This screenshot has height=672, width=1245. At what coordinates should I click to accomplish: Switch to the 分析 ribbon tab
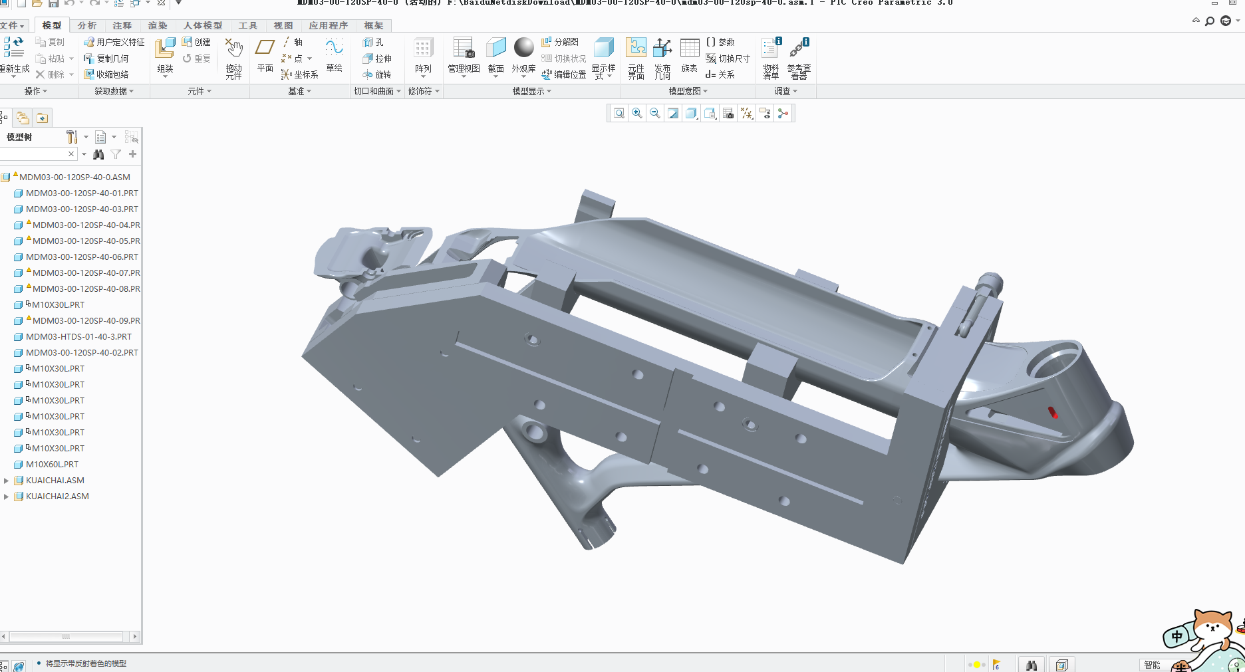(x=87, y=25)
